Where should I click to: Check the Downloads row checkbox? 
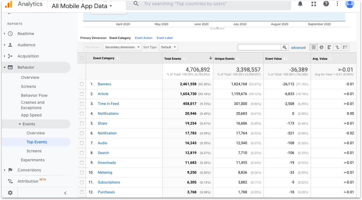(82, 163)
